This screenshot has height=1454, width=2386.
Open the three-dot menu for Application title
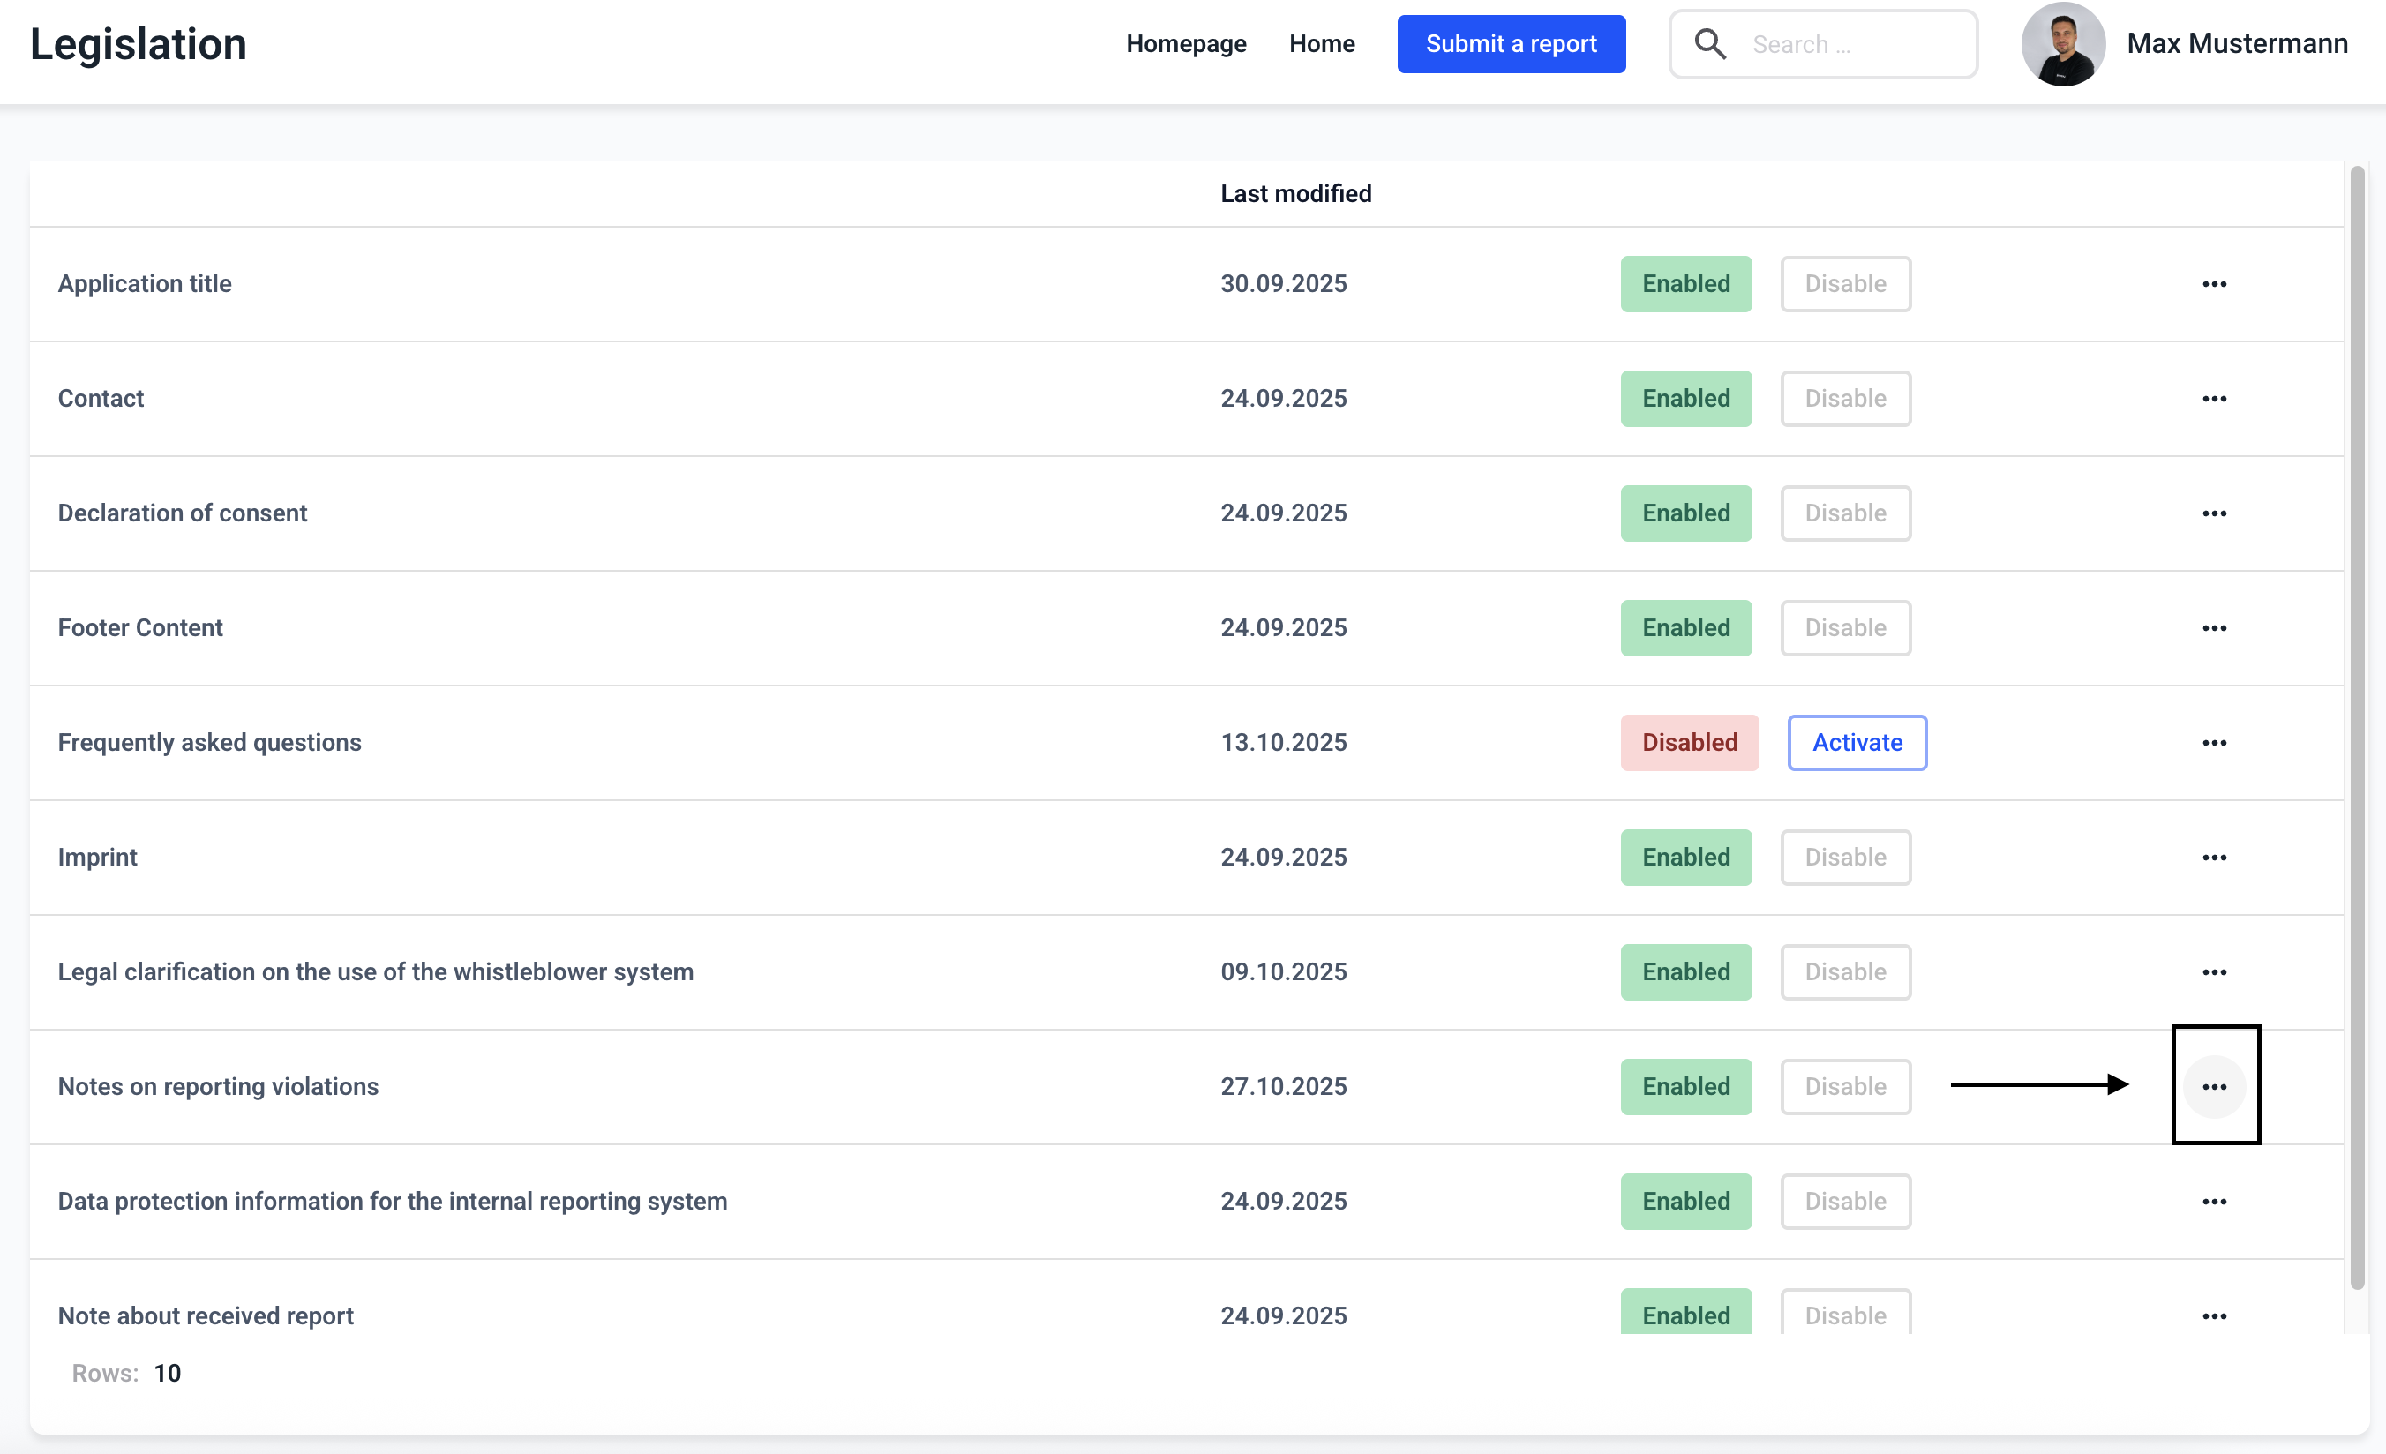point(2214,283)
